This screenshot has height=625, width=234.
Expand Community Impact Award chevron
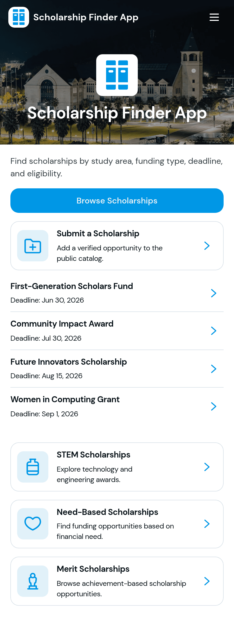click(214, 331)
